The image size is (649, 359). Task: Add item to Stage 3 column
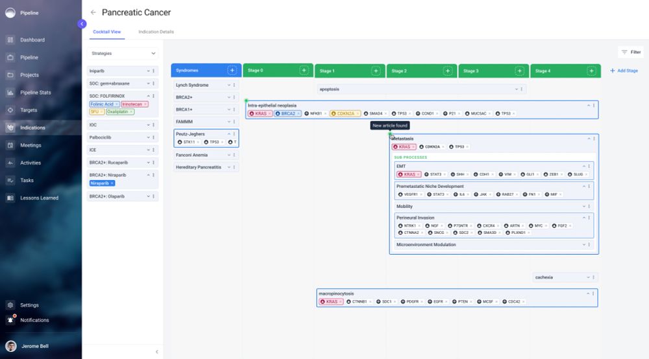click(x=519, y=71)
